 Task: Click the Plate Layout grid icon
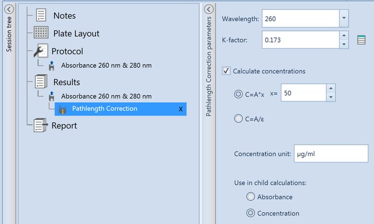pyautogui.click(x=41, y=33)
